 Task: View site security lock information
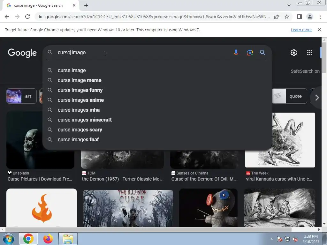click(40, 17)
